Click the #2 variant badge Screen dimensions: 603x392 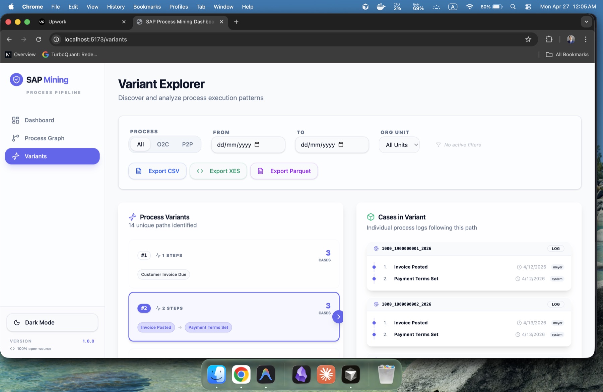point(144,308)
